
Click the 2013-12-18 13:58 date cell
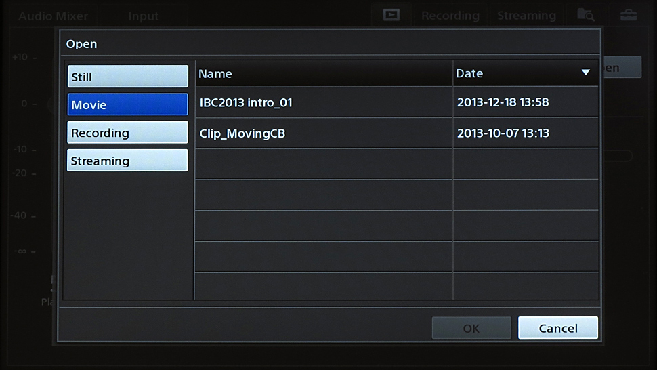[x=525, y=102]
